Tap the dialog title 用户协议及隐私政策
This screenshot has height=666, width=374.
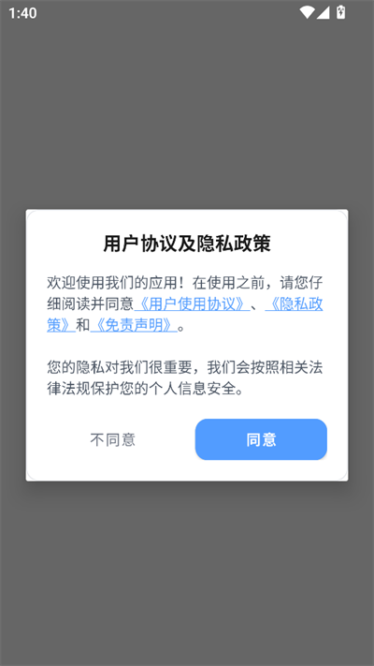coord(187,244)
